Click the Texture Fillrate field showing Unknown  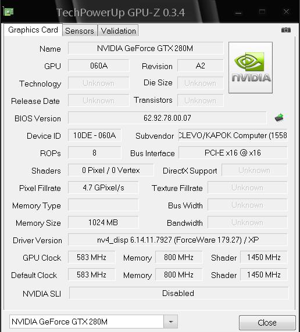tap(248, 187)
